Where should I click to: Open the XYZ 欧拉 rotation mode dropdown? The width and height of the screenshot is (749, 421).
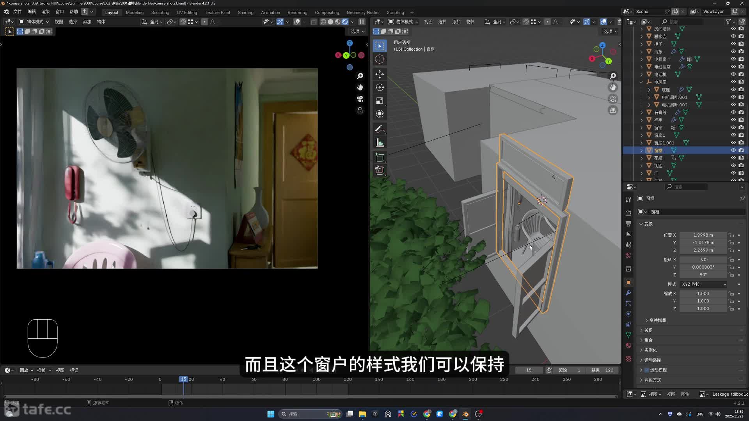pyautogui.click(x=703, y=284)
